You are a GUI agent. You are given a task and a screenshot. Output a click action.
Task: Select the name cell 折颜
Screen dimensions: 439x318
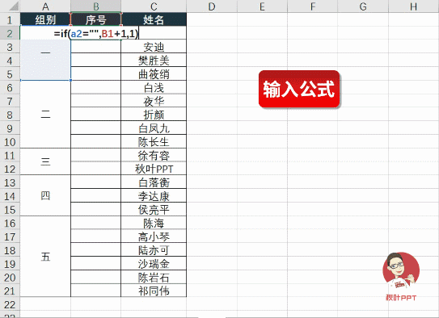click(154, 115)
